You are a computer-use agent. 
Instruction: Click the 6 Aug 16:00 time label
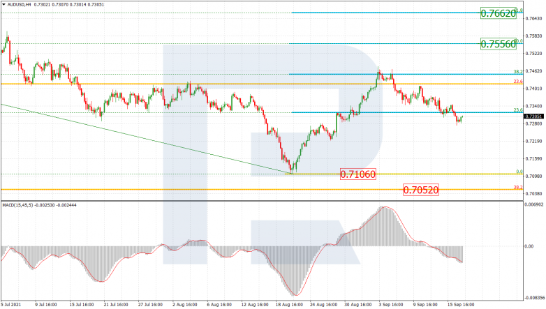[x=219, y=305]
